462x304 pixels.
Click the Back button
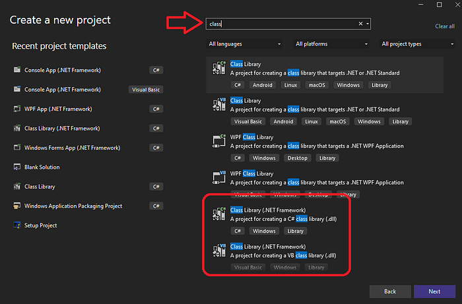click(390, 291)
